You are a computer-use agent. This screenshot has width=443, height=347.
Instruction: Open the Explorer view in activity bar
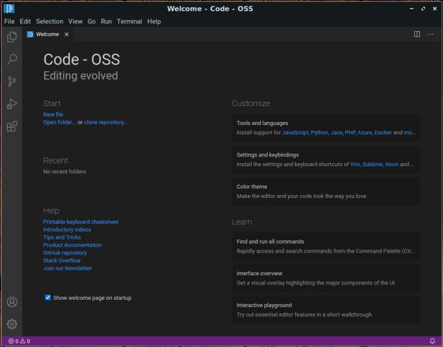pyautogui.click(x=12, y=37)
